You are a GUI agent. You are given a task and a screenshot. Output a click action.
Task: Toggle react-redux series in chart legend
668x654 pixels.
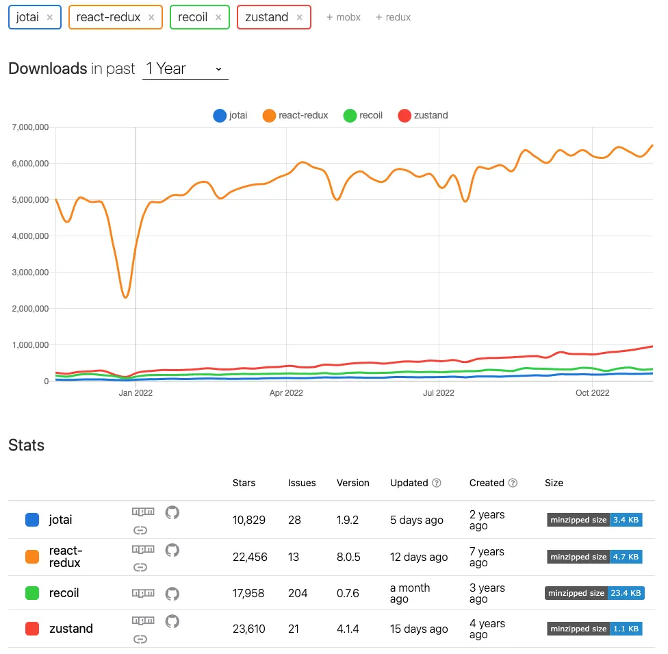295,116
